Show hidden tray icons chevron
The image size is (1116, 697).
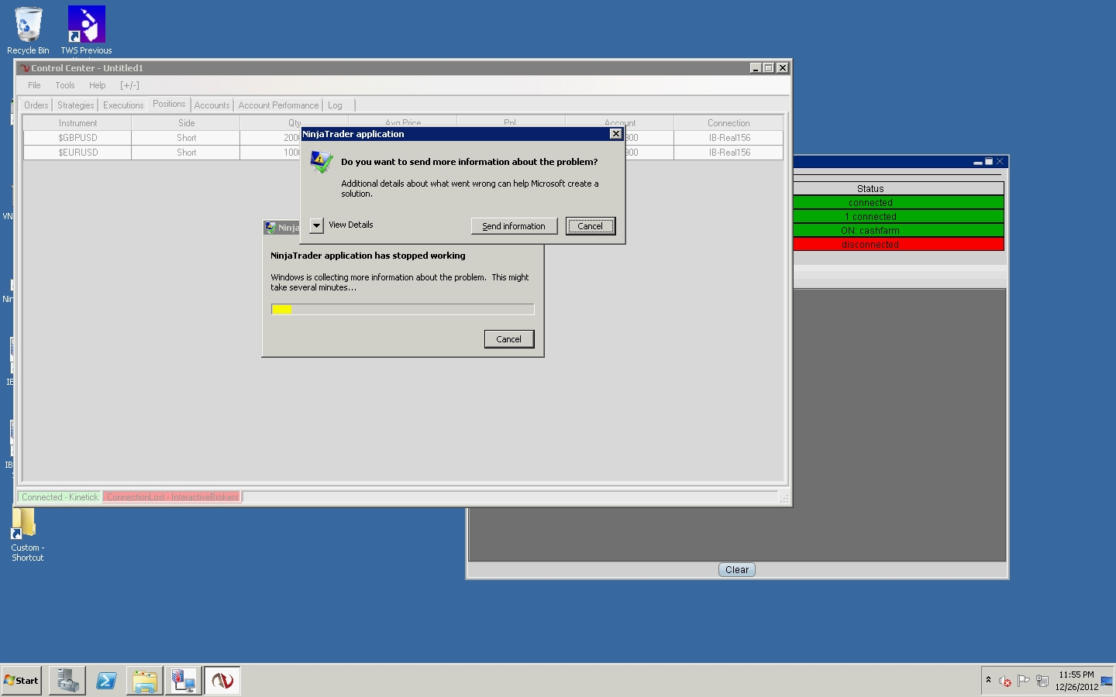(x=988, y=680)
